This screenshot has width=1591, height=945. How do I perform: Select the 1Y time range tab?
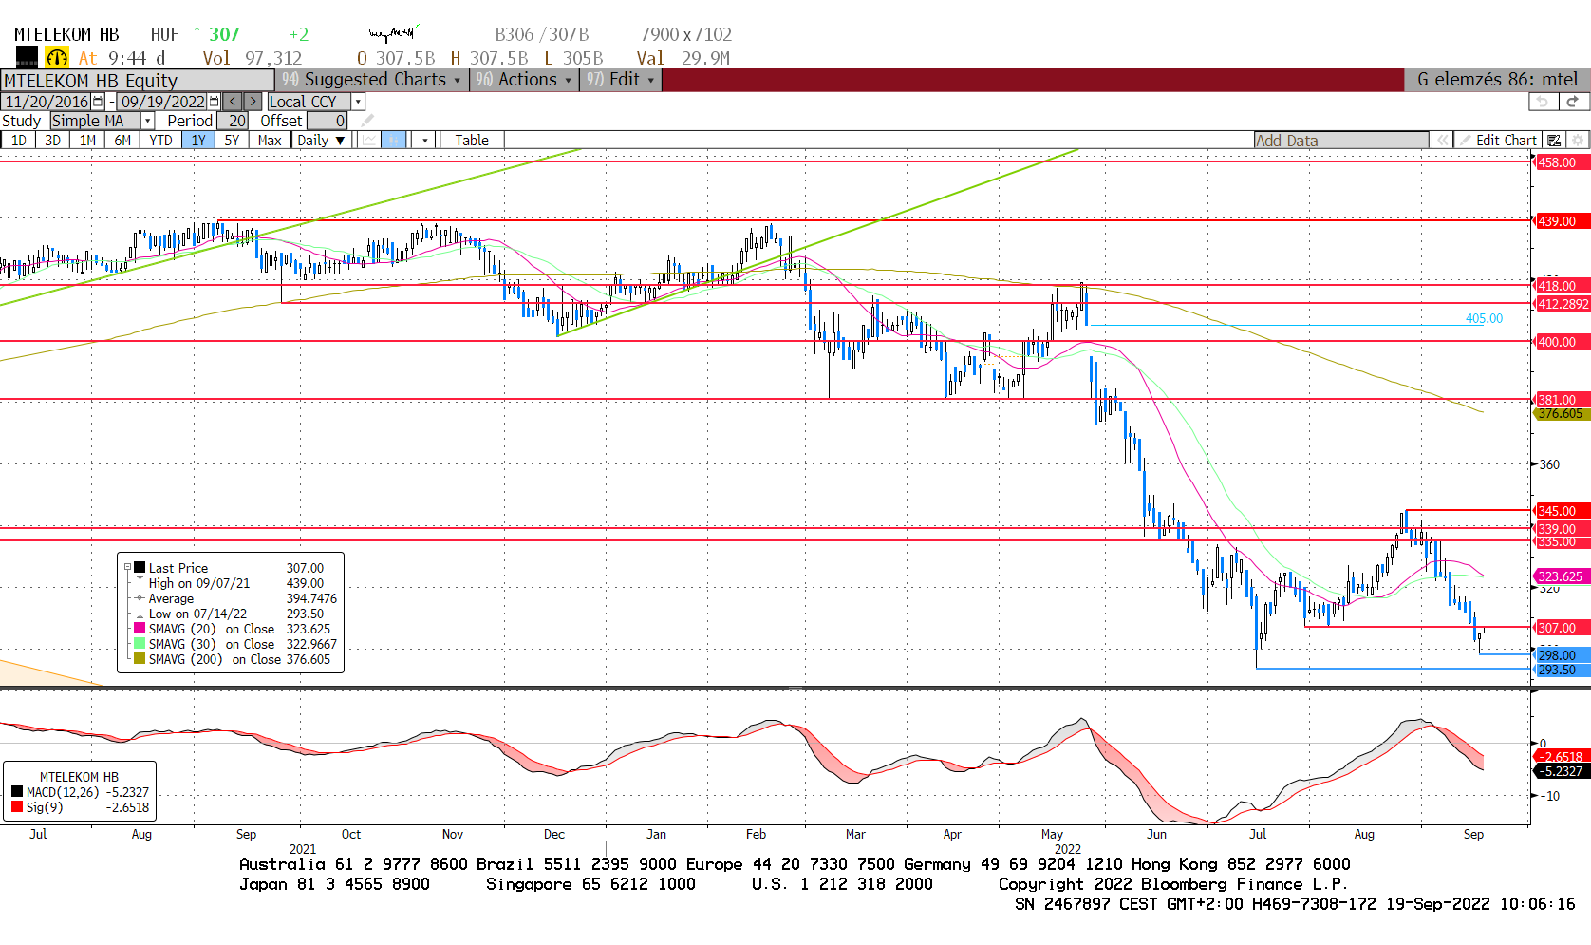198,141
